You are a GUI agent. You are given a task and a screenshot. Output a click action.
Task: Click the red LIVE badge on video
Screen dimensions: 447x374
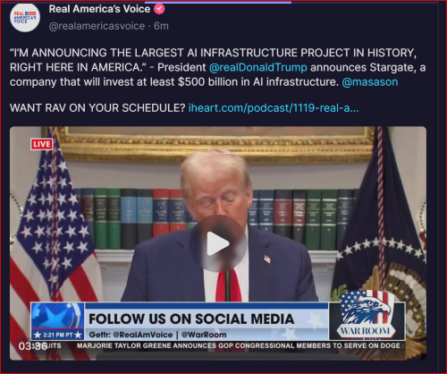[41, 144]
